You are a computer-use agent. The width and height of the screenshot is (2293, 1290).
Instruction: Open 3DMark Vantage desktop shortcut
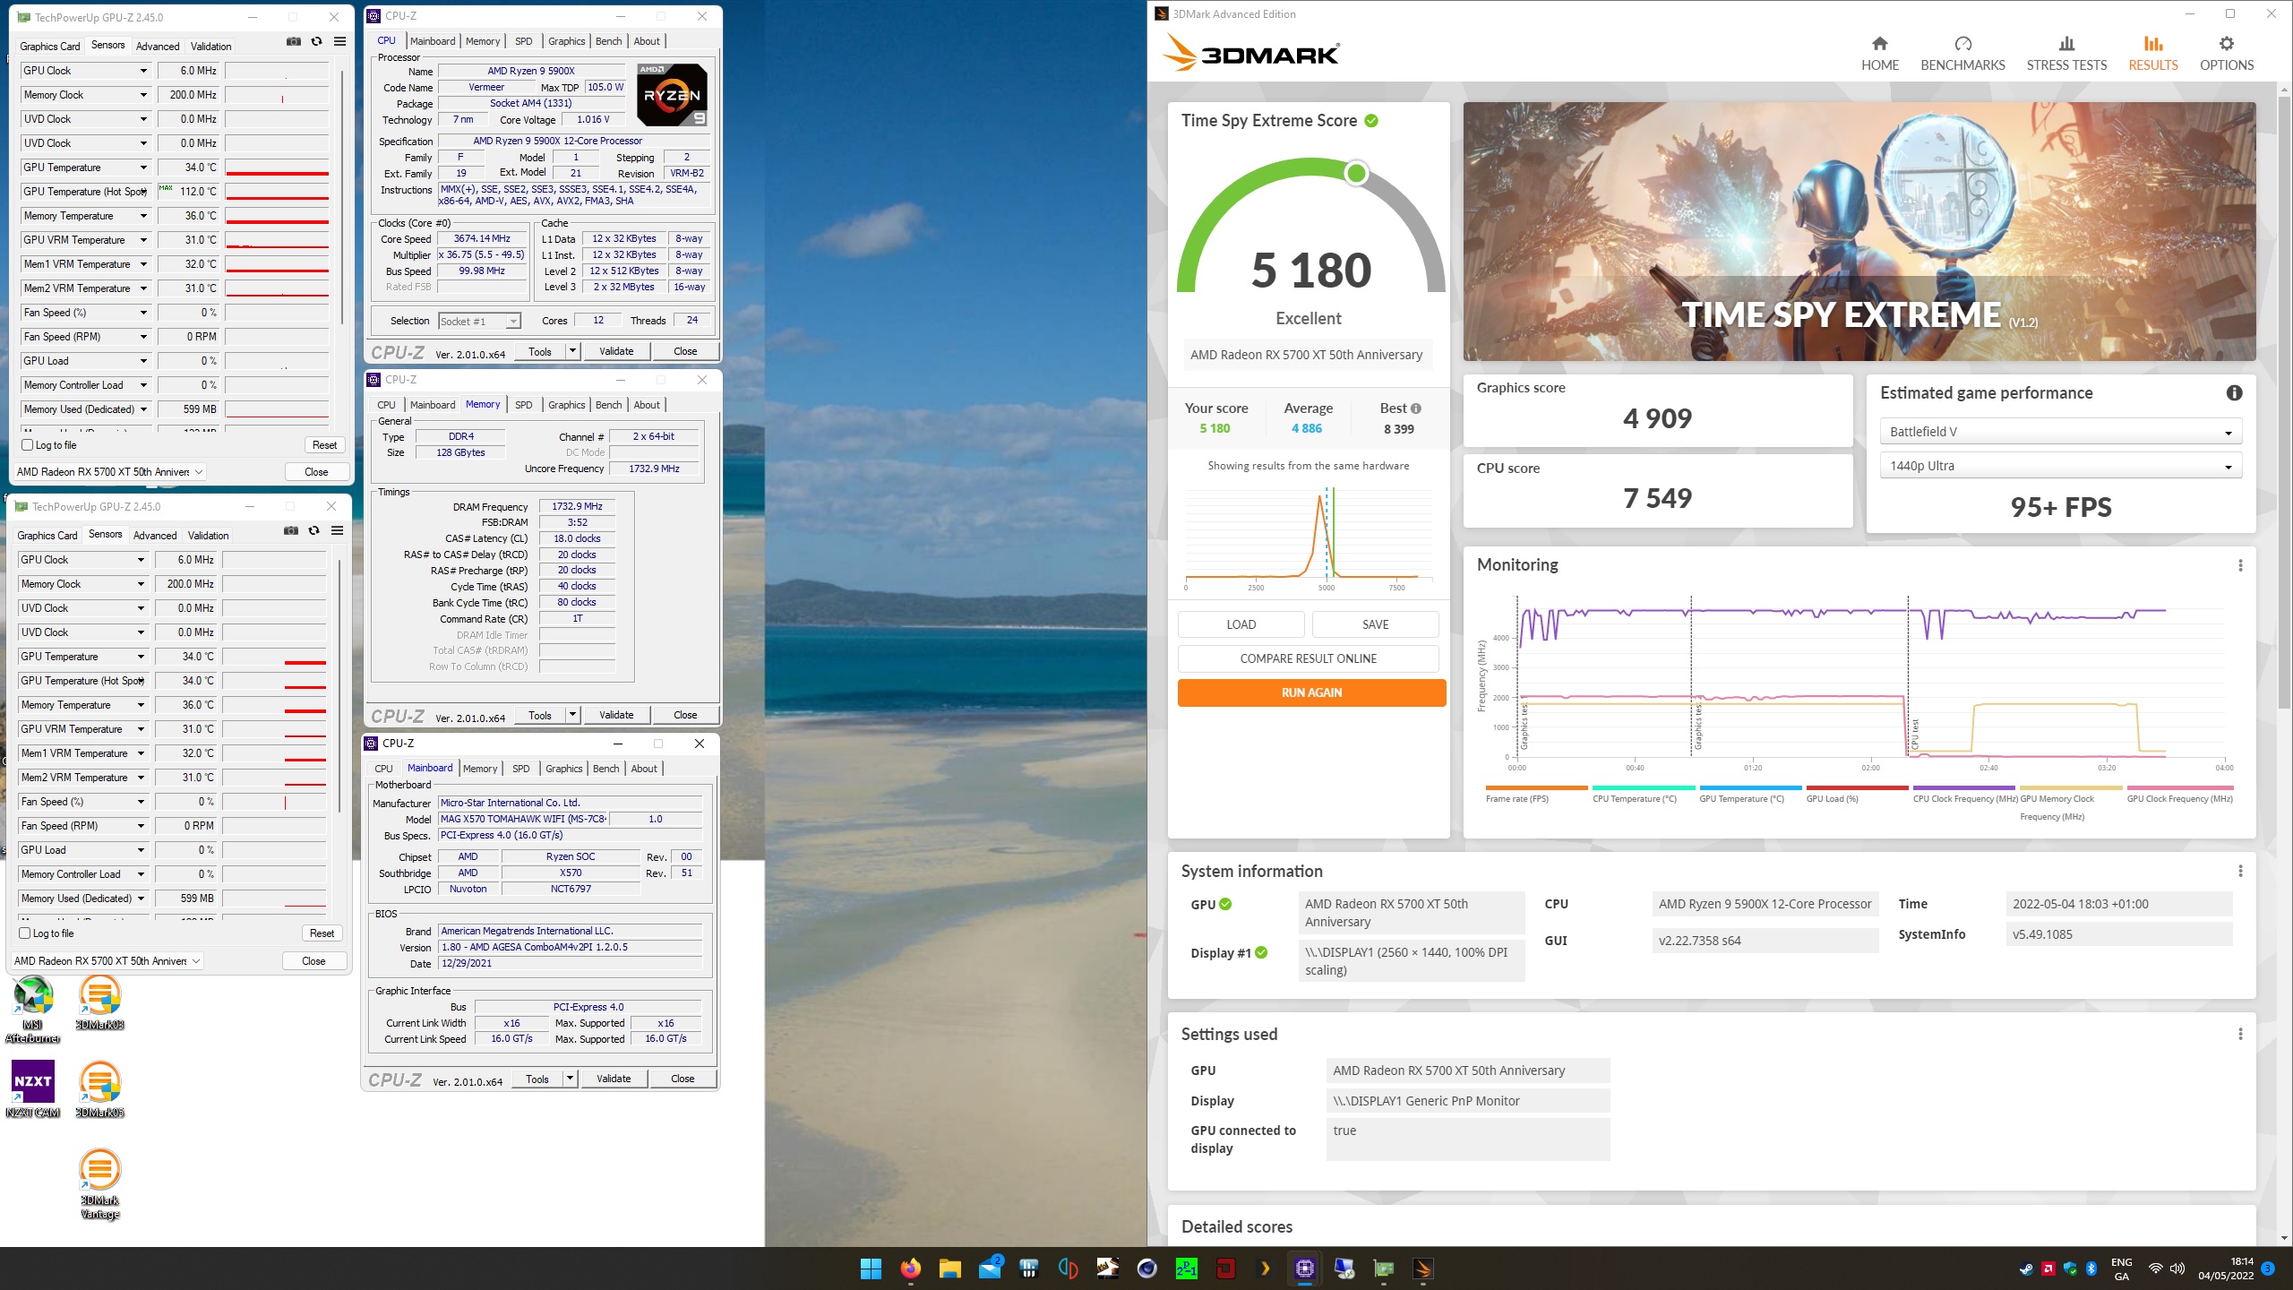tap(99, 1184)
